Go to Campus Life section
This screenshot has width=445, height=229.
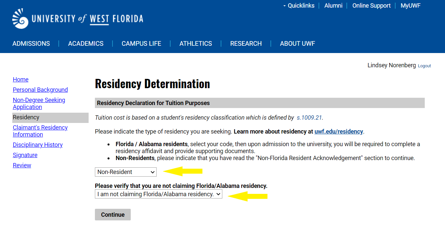(x=141, y=43)
